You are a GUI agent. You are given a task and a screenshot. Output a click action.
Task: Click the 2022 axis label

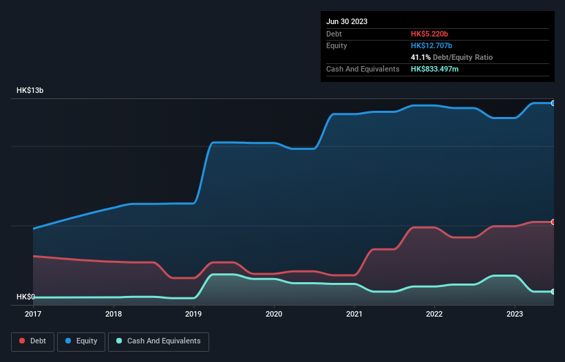pyautogui.click(x=434, y=314)
